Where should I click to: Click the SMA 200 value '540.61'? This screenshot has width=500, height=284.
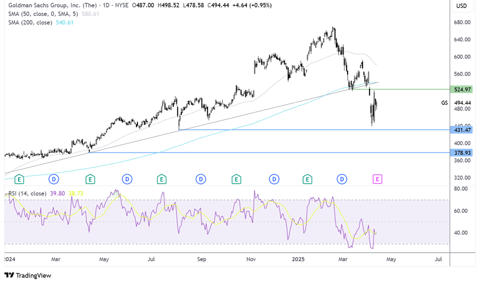pyautogui.click(x=64, y=22)
